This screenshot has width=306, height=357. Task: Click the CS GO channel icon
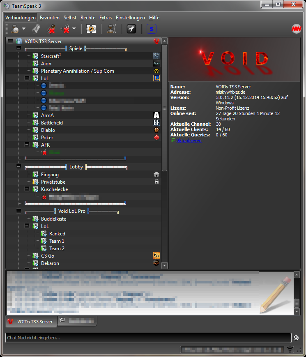click(x=156, y=256)
